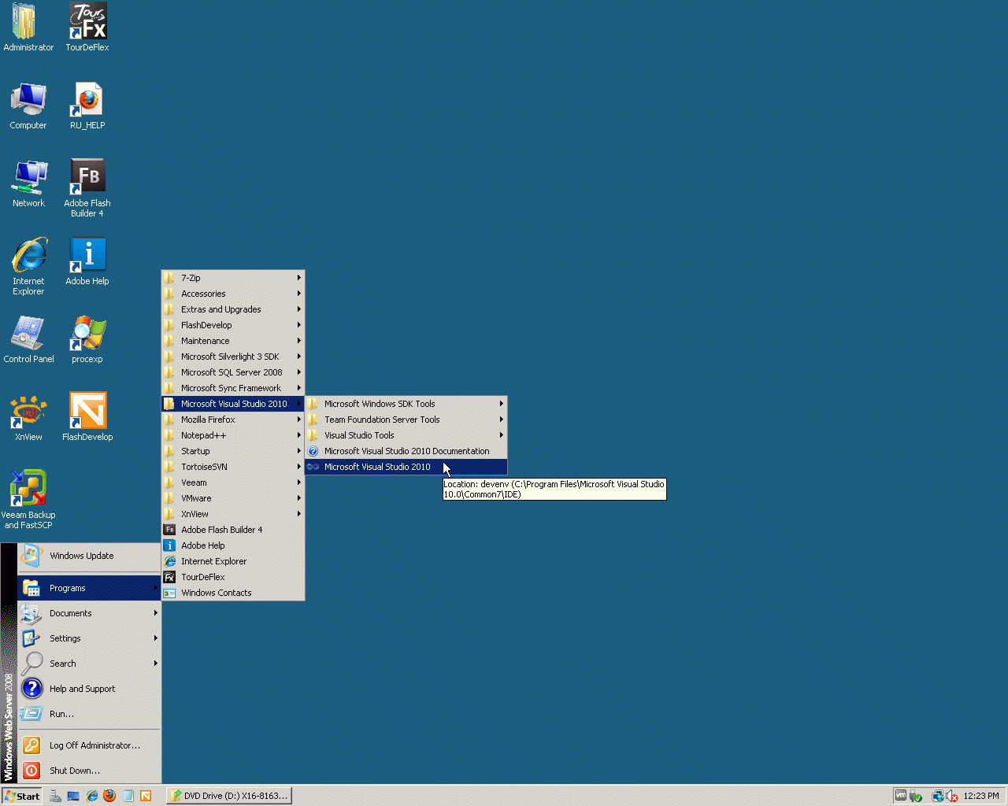Expand the Settings submenu arrow in Start menu
Screen dimensions: 1008x806
tap(156, 638)
